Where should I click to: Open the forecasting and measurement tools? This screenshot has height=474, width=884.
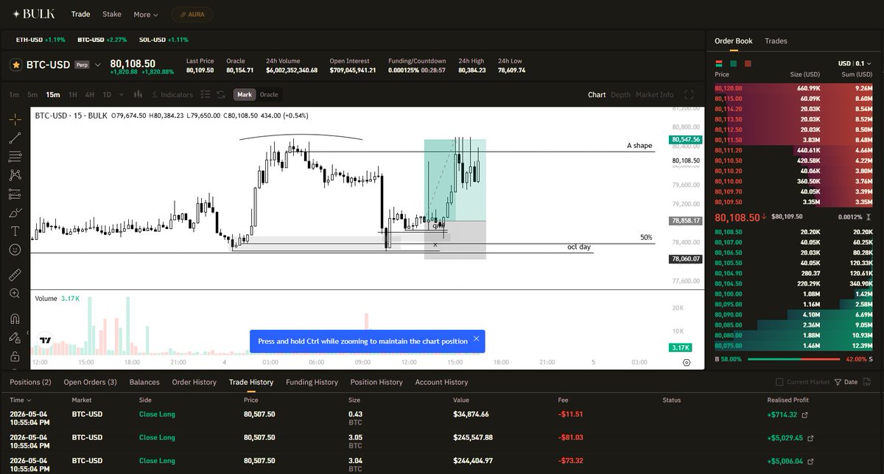coord(15,194)
